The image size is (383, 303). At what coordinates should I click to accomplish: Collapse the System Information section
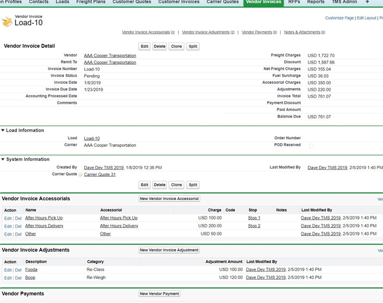pos(3,159)
